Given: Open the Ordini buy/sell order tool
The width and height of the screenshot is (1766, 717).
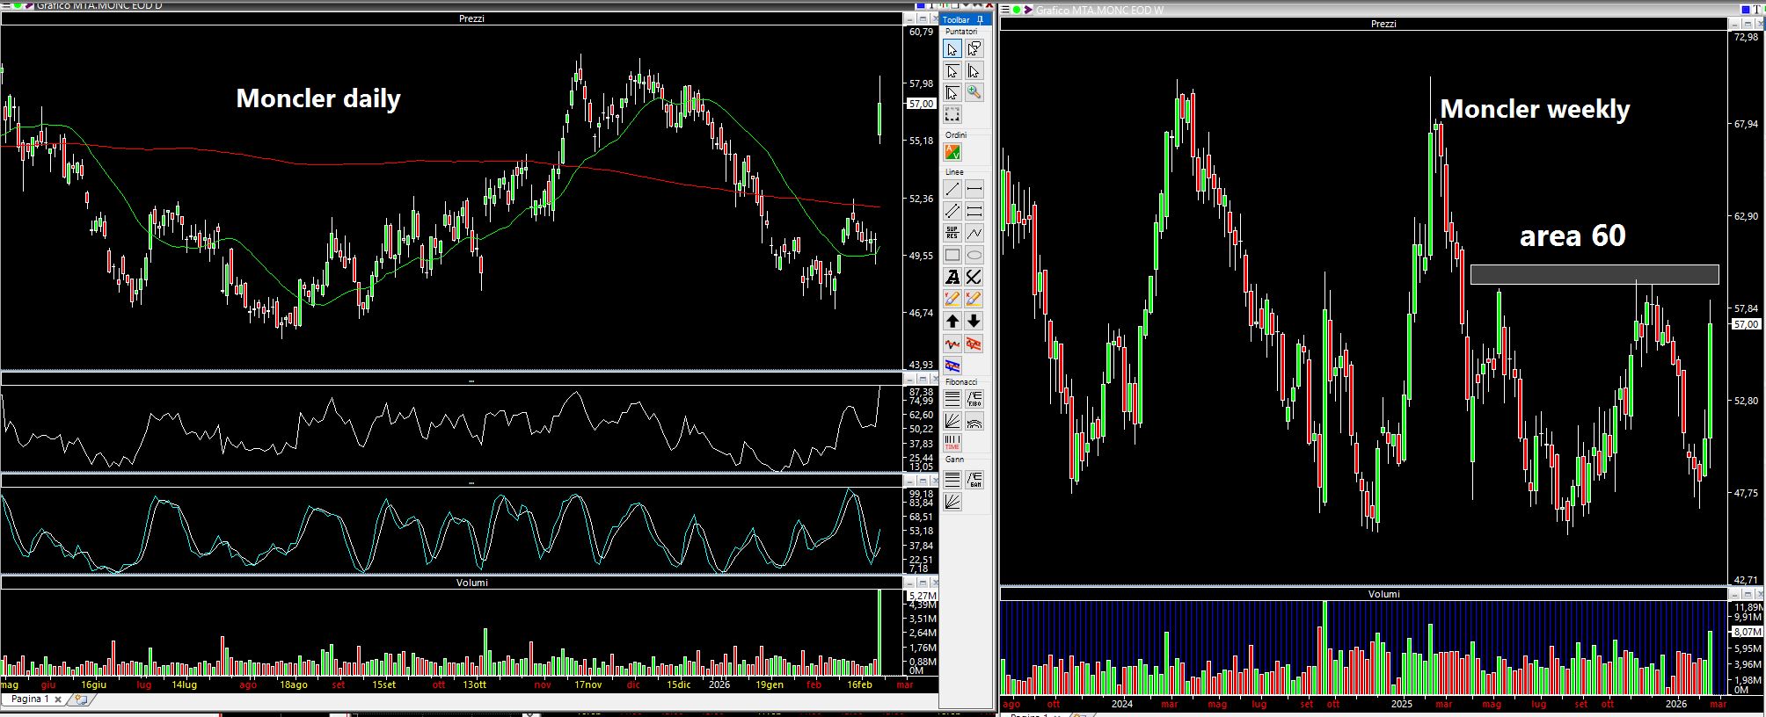Looking at the screenshot, I should (x=952, y=152).
